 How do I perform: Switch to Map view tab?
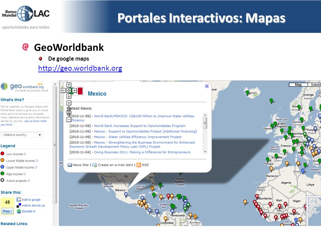pos(298,85)
